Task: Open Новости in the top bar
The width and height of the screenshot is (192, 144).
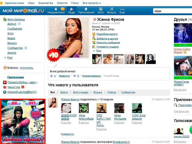Action: (x=62, y=3)
